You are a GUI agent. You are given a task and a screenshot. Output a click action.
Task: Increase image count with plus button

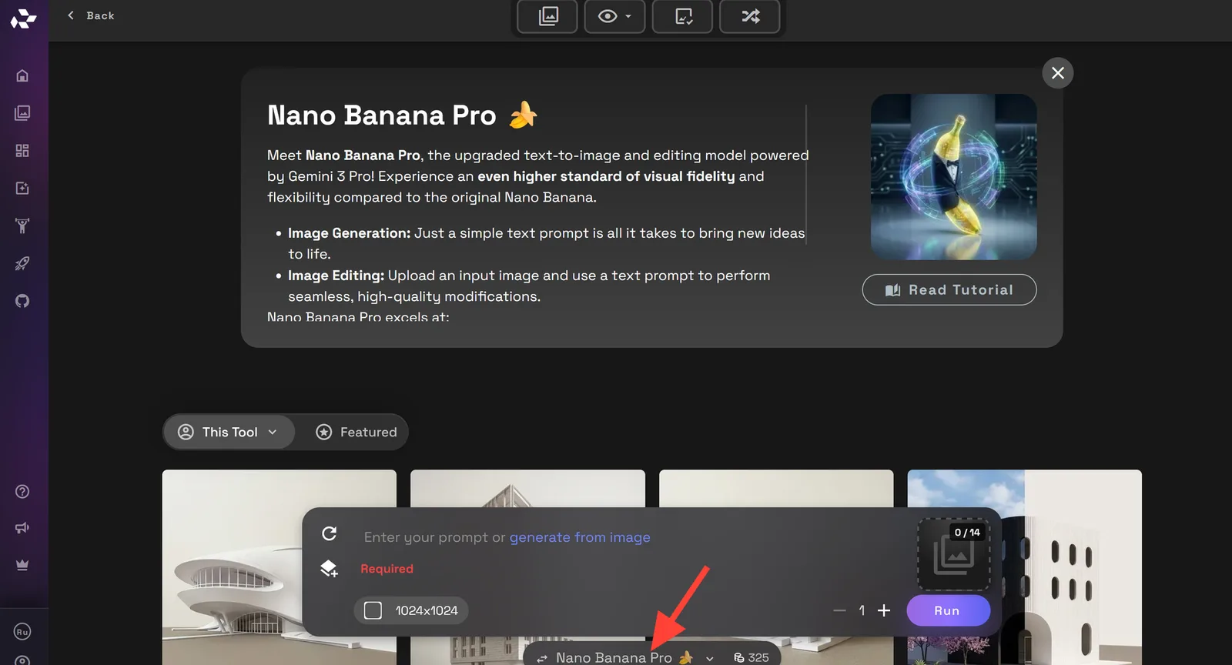[x=884, y=610]
